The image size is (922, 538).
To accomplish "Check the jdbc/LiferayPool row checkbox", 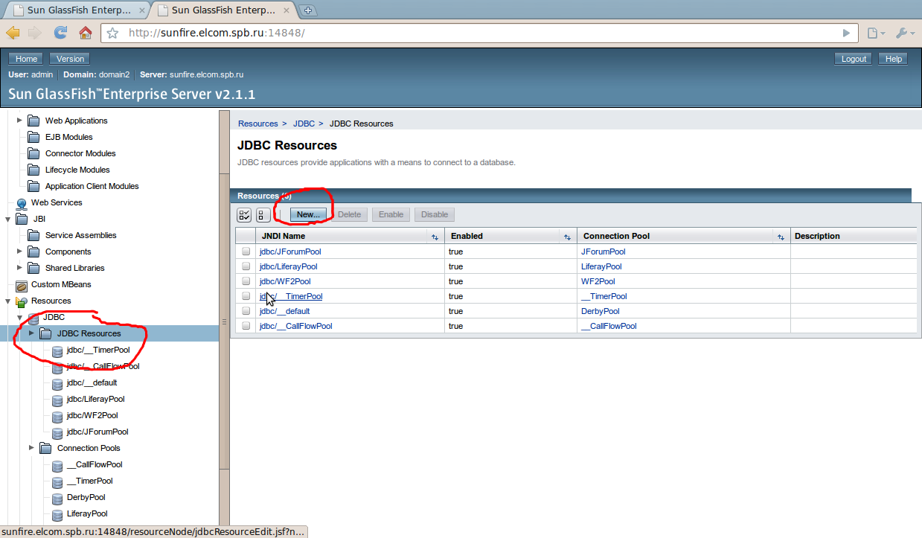I will click(246, 266).
